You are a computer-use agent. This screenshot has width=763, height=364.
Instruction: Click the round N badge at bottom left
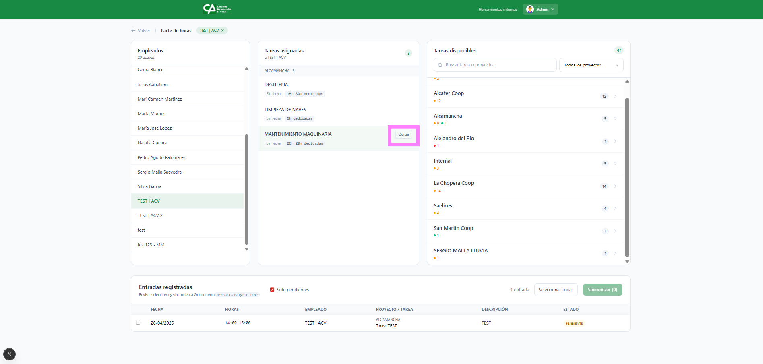(x=9, y=354)
